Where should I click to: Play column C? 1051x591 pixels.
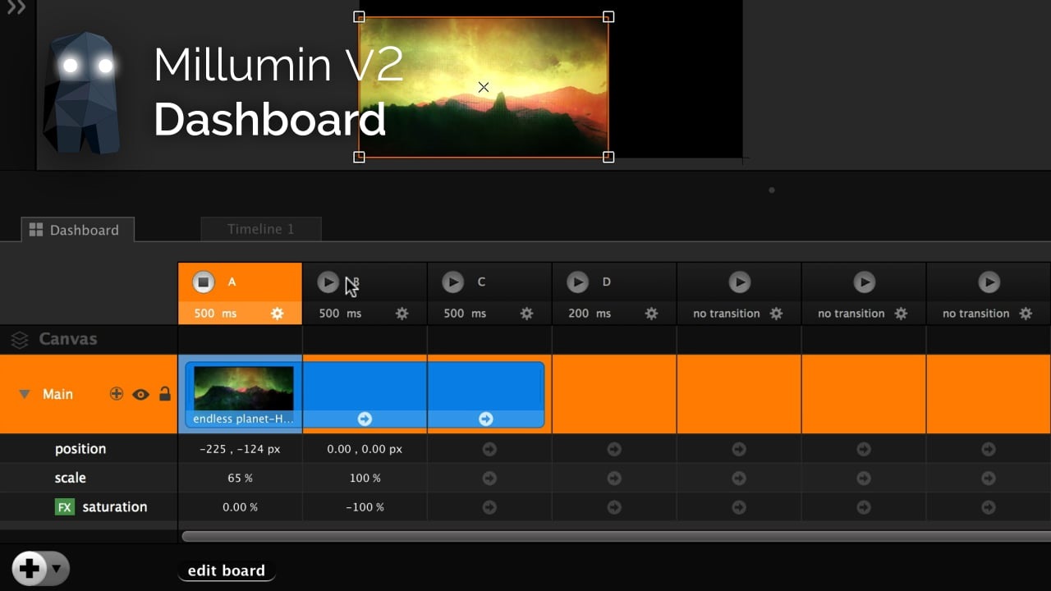[x=453, y=282]
